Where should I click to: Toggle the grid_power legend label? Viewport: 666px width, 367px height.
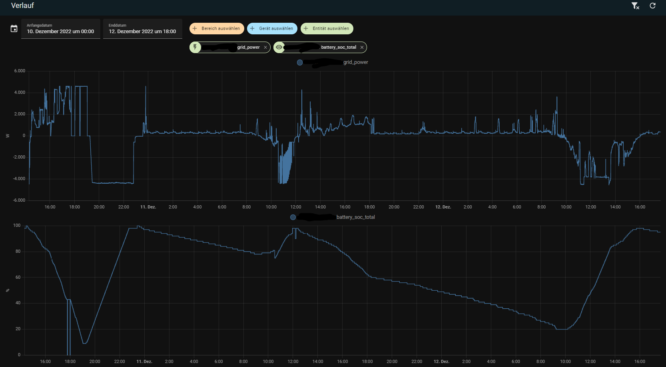click(356, 62)
